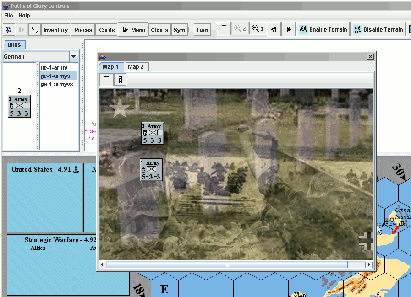Open the Cards window
Screen dimensions: 411x297
[x=107, y=30]
